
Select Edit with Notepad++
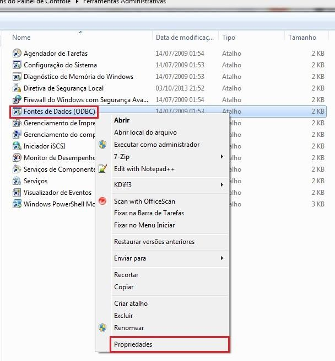click(144, 169)
